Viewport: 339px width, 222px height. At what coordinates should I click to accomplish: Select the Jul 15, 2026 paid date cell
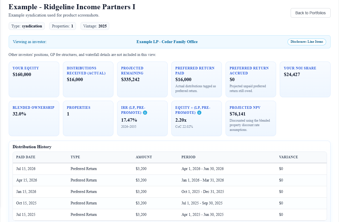click(26, 169)
